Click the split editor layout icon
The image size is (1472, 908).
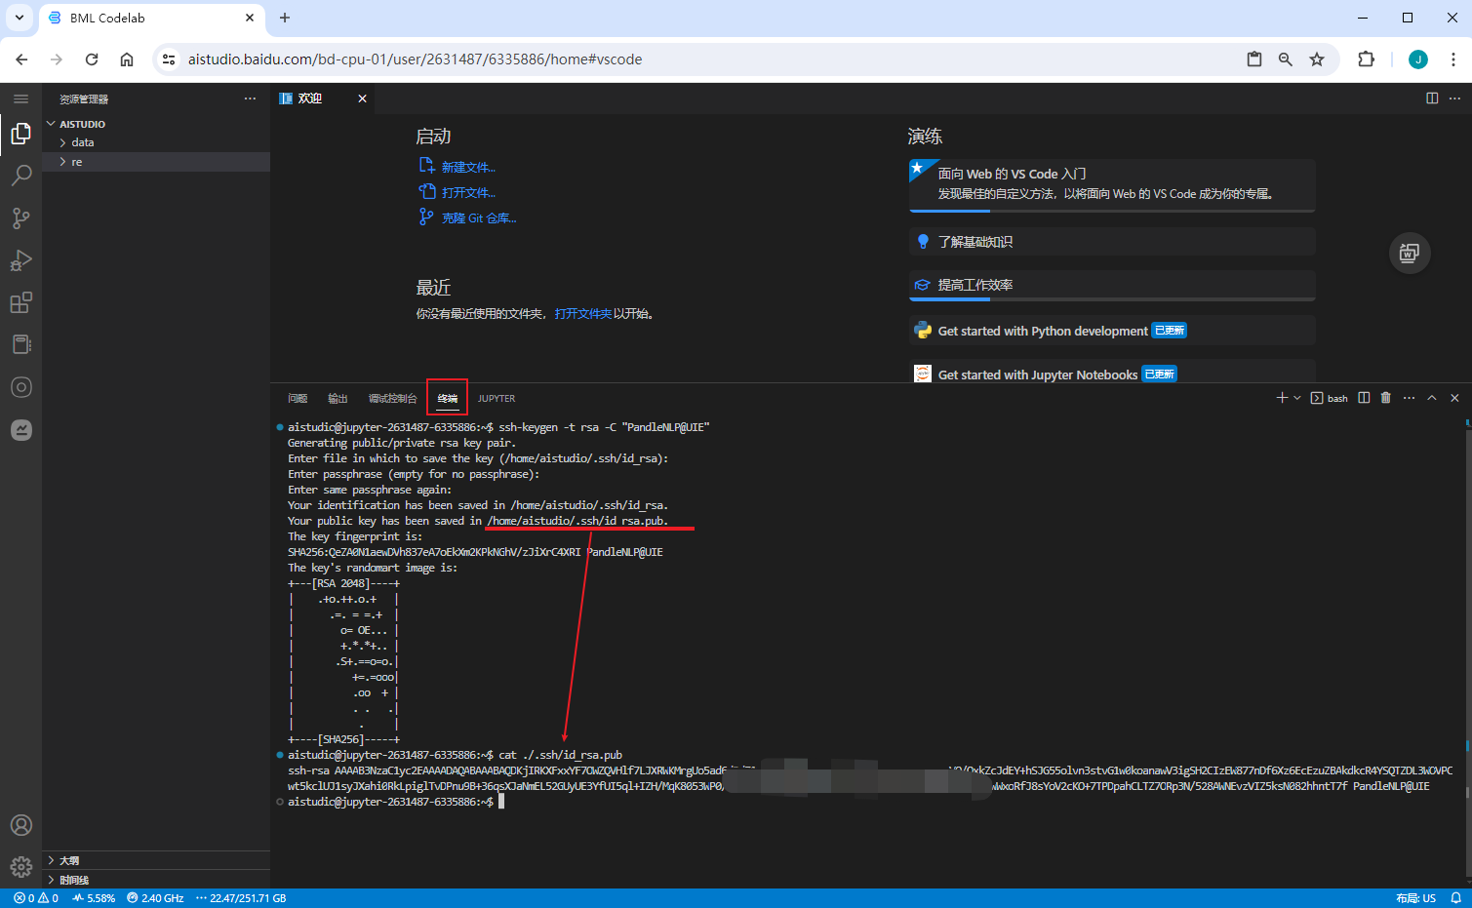point(1432,99)
